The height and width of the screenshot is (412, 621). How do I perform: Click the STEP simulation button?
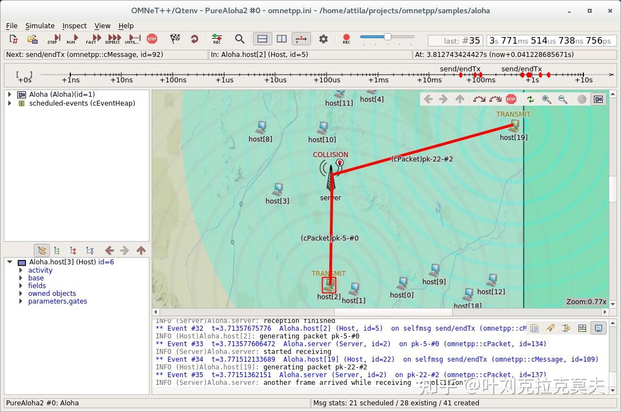coord(54,39)
